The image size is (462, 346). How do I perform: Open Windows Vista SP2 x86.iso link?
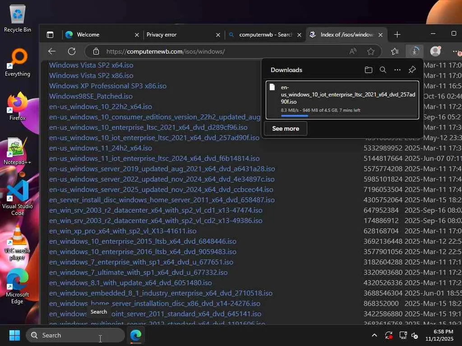[91, 76]
